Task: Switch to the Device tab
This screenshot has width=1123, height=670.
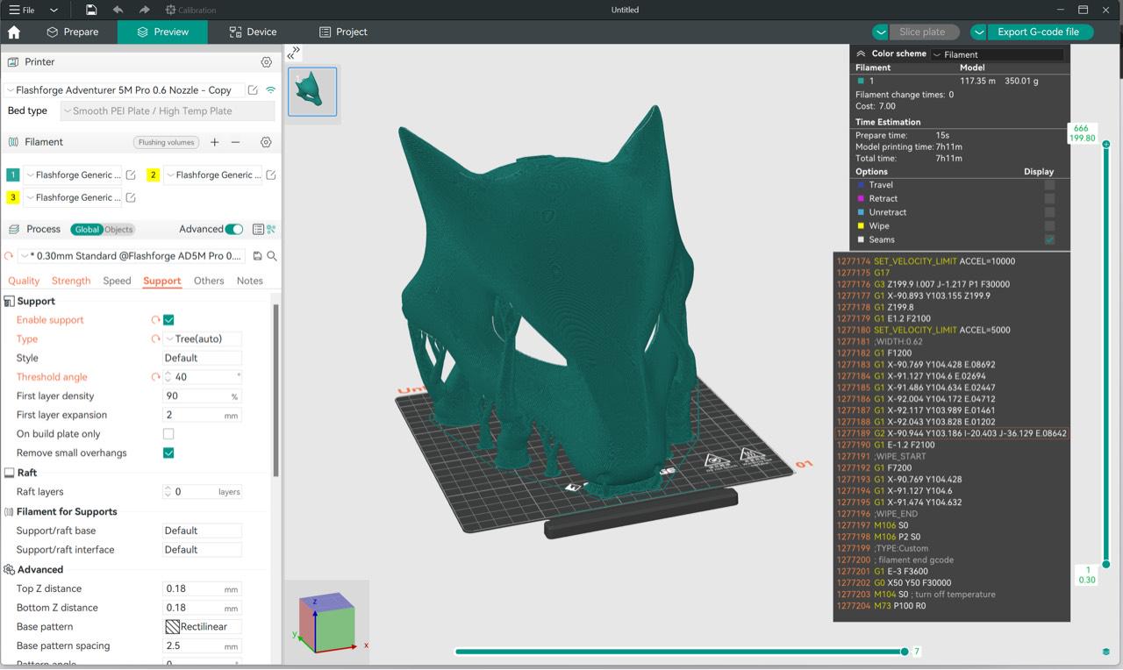Action: 253,32
